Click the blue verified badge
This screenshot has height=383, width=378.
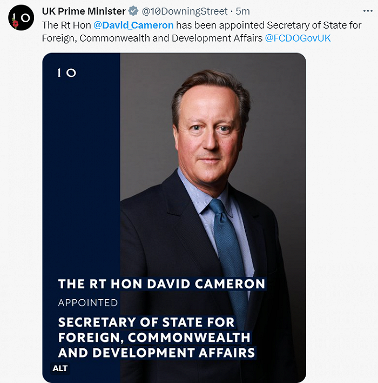133,11
